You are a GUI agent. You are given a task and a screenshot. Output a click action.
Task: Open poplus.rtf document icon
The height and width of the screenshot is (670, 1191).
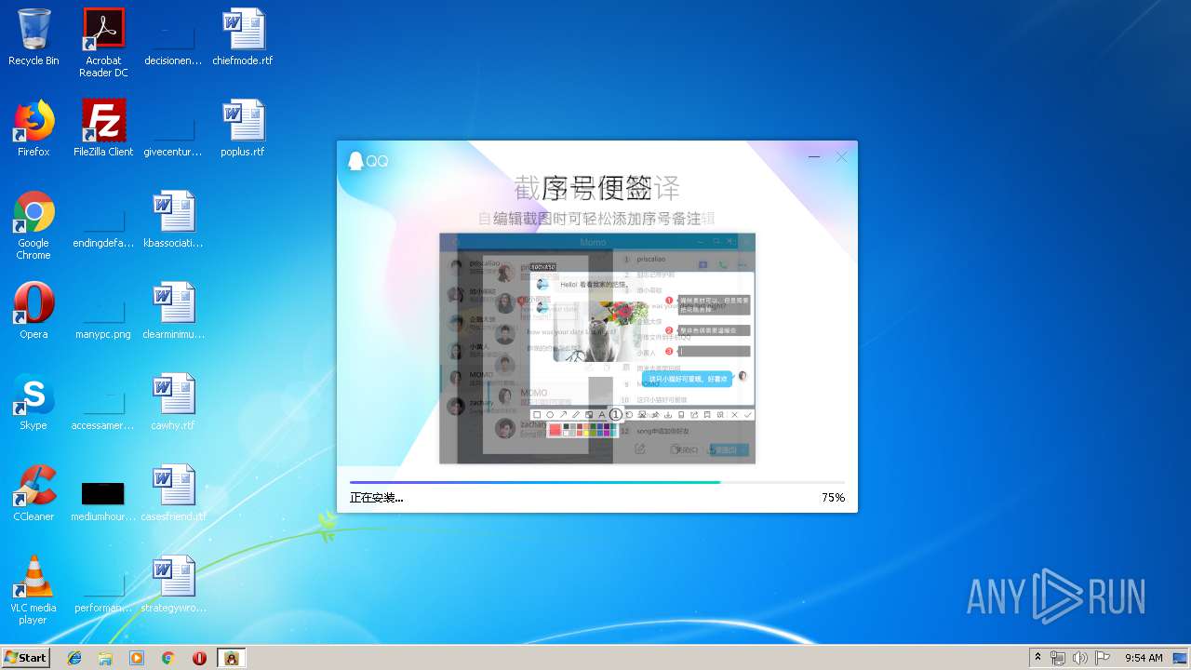click(243, 128)
